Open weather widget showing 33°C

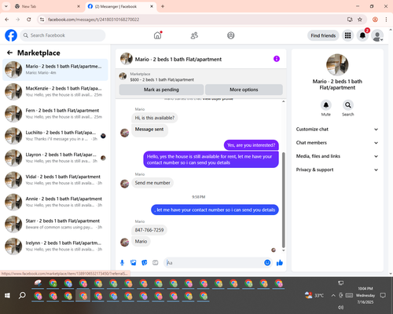(314, 295)
